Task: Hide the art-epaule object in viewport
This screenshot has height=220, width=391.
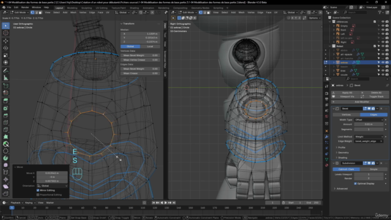Action: click(383, 54)
